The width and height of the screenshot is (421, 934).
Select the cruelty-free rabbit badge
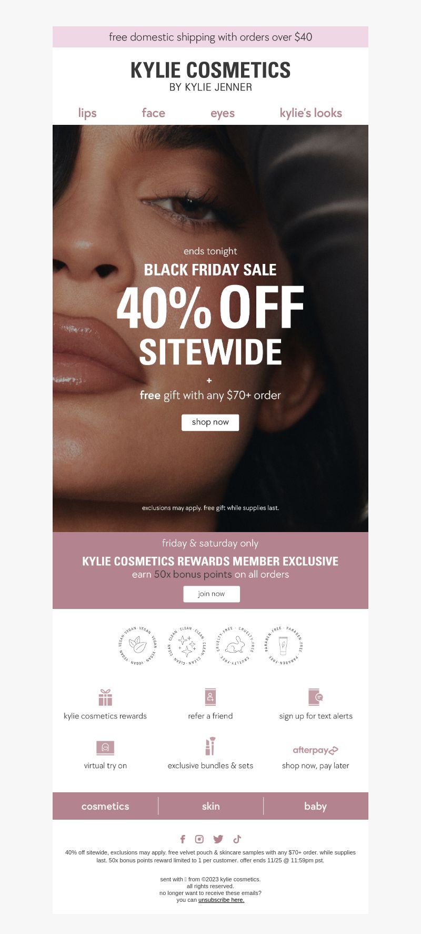coord(235,645)
